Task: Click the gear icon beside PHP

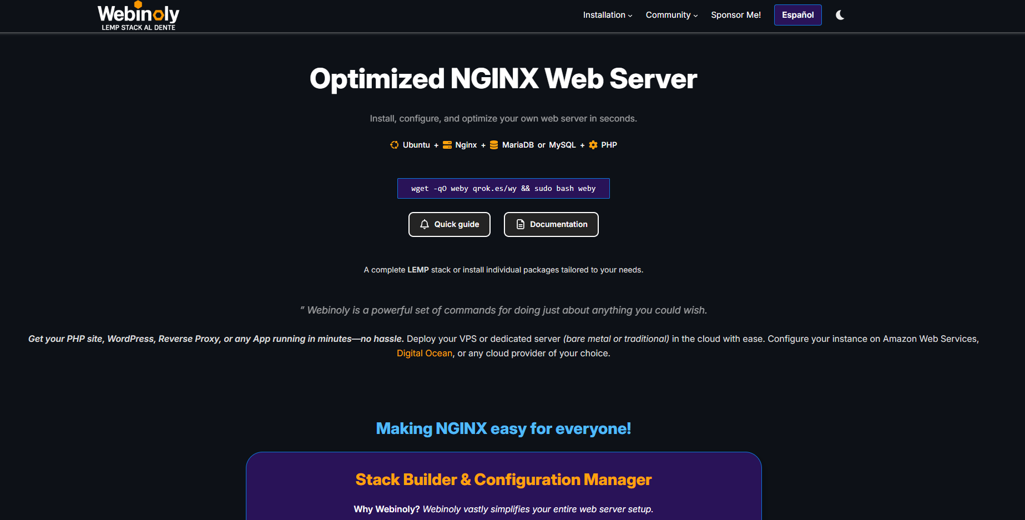Action: pos(593,145)
